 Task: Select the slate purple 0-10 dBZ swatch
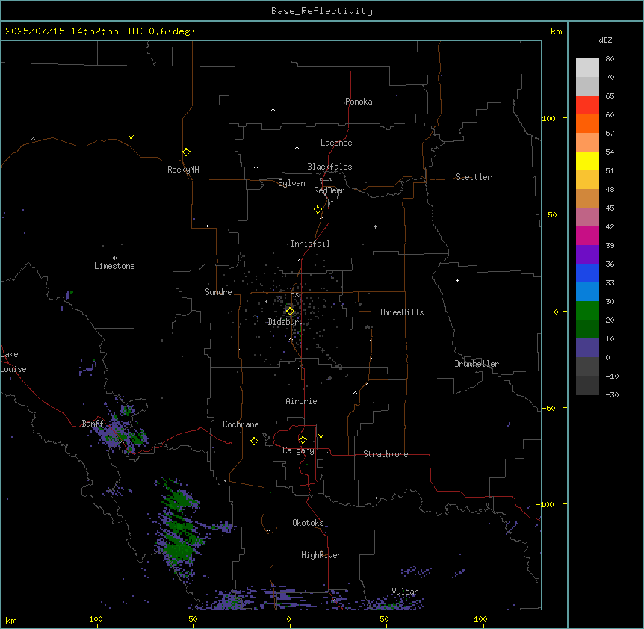tap(587, 348)
